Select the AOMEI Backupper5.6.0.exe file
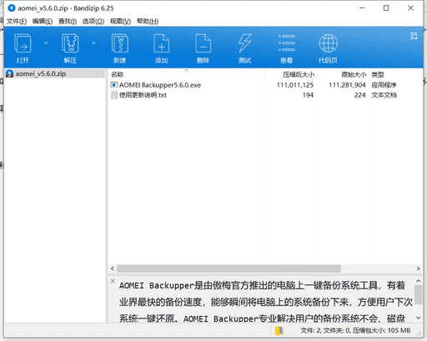427x341 pixels. pos(160,85)
